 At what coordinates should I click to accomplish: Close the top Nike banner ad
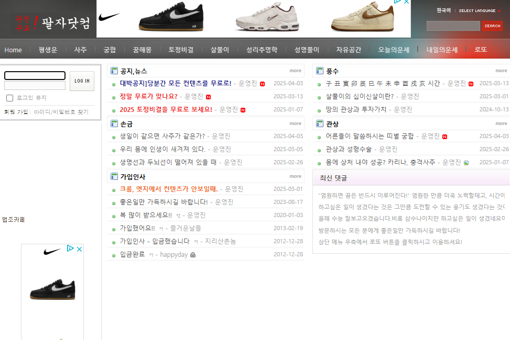click(406, 2)
